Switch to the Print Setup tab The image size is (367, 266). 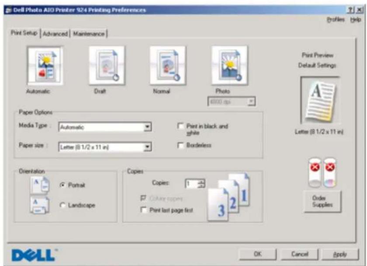tap(24, 33)
